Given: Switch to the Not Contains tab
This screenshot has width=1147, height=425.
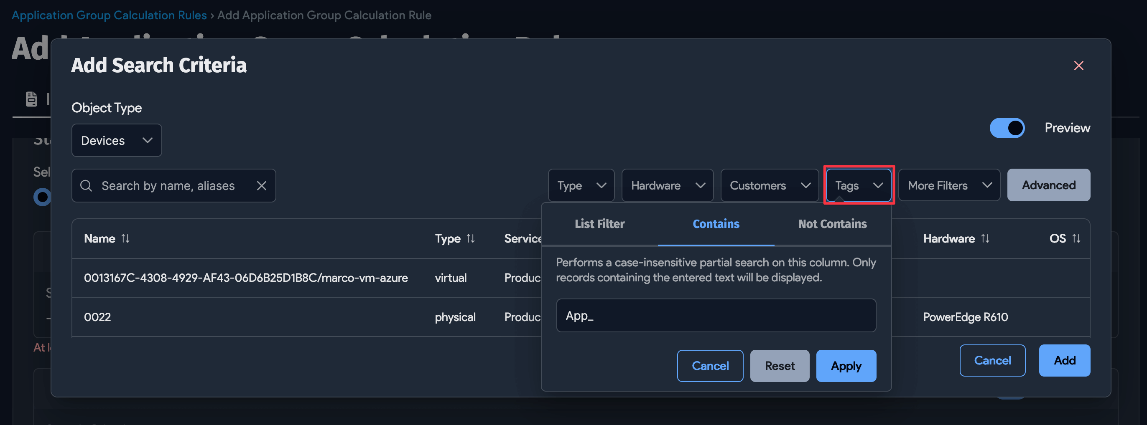Looking at the screenshot, I should point(832,224).
